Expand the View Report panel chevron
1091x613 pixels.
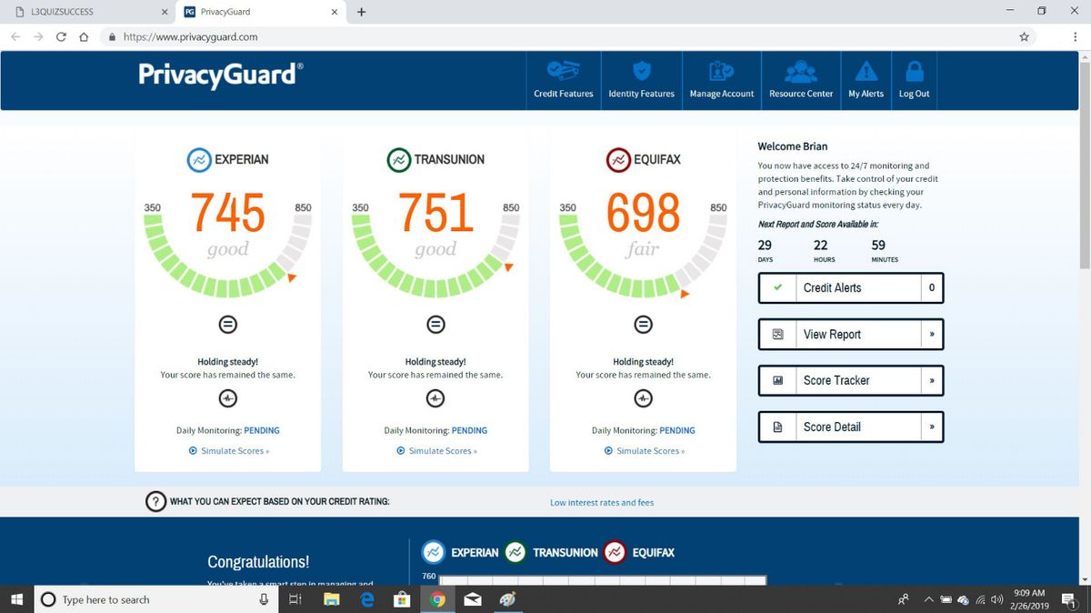(930, 334)
